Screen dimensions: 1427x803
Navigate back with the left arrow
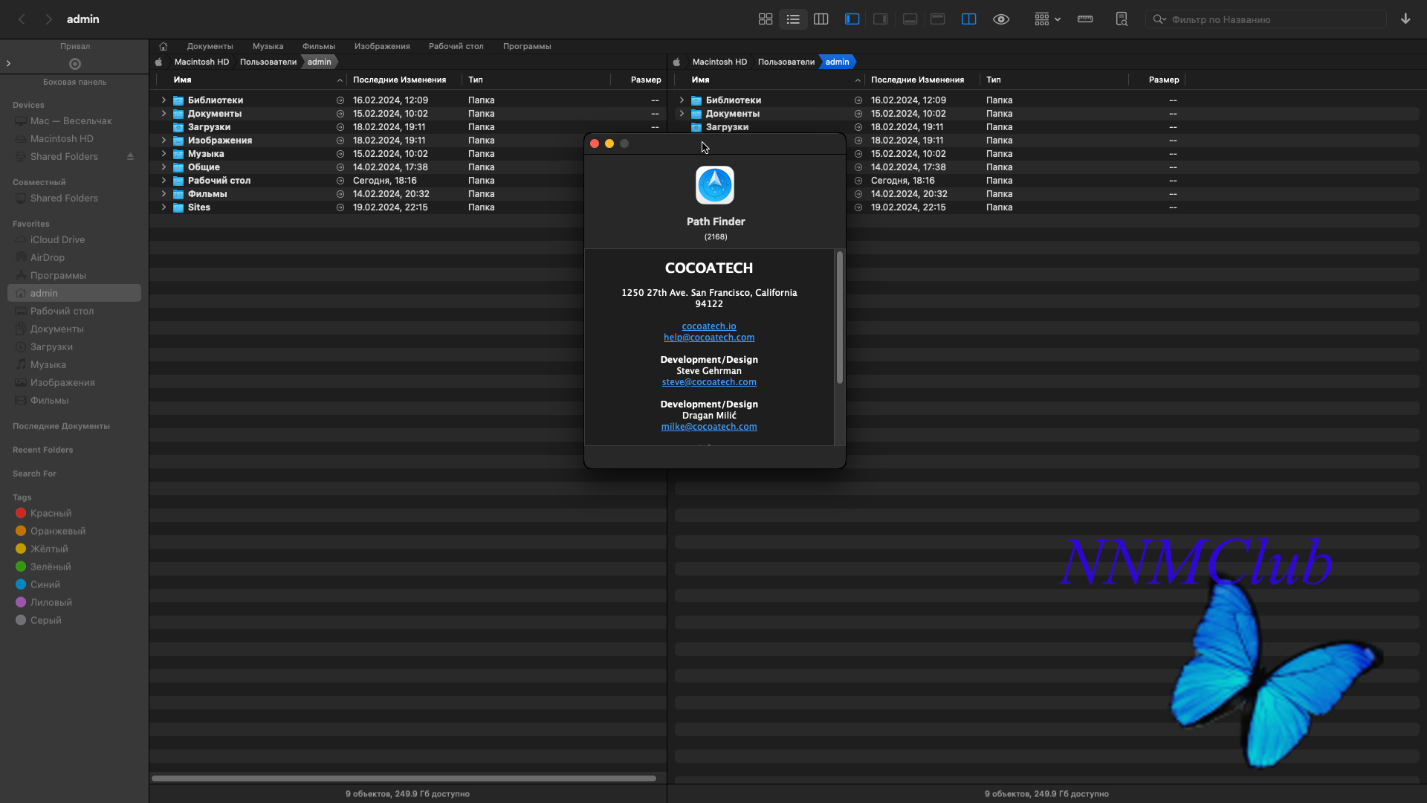coord(22,19)
